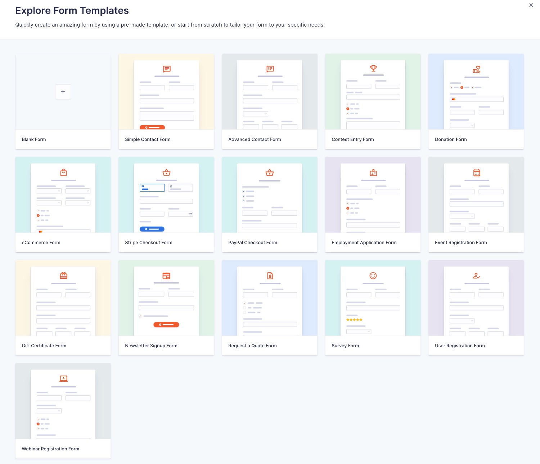This screenshot has height=464, width=540.
Task: Choose Event Registration Form title
Action: [461, 243]
